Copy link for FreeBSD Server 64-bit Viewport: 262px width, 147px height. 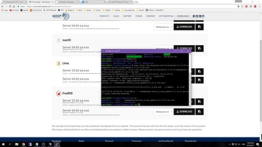[x=199, y=111]
